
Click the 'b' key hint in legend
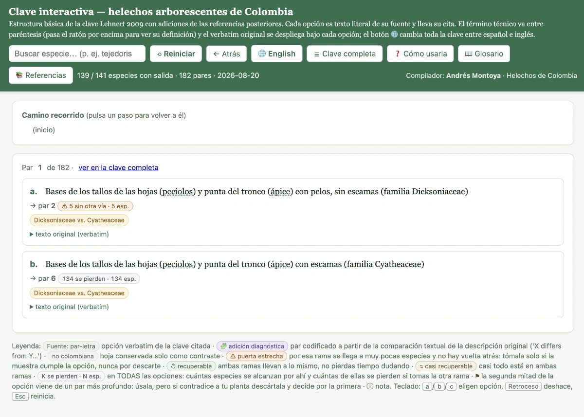(439, 386)
